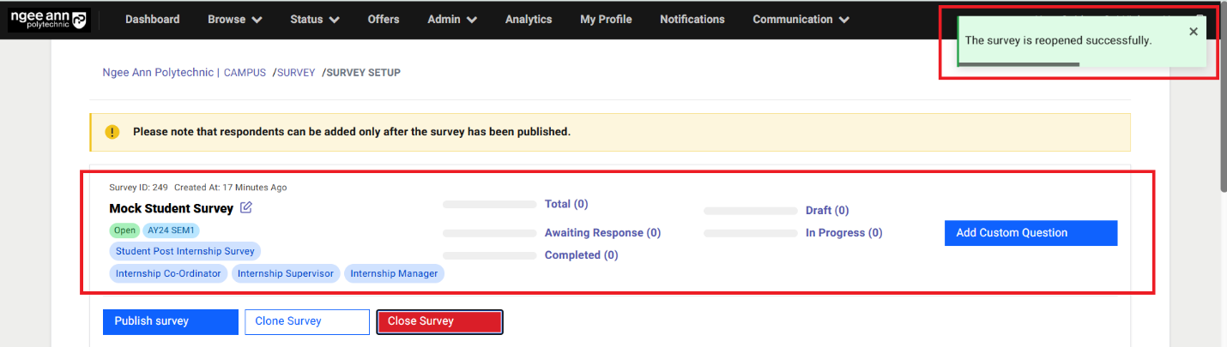Click the edit pencil beside Mock Student Survey

pyautogui.click(x=246, y=207)
